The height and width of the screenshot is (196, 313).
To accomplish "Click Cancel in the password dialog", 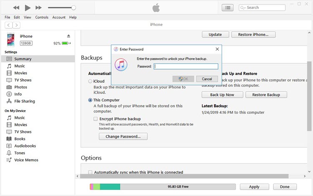I will (207, 79).
